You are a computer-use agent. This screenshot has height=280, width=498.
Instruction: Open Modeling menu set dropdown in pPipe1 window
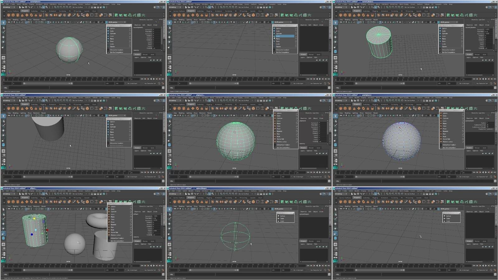coord(9,194)
